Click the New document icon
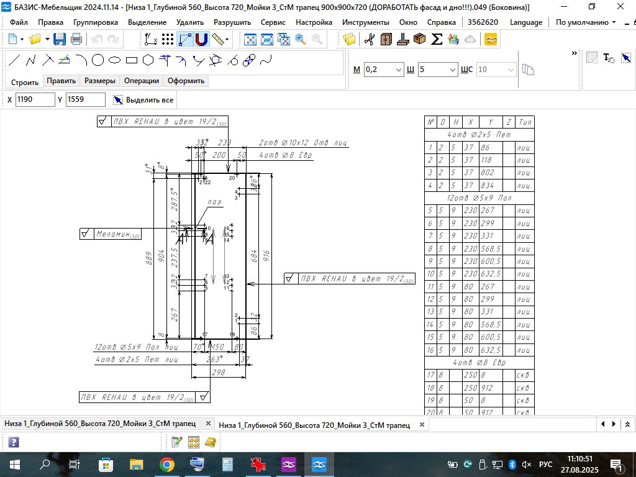 12,39
